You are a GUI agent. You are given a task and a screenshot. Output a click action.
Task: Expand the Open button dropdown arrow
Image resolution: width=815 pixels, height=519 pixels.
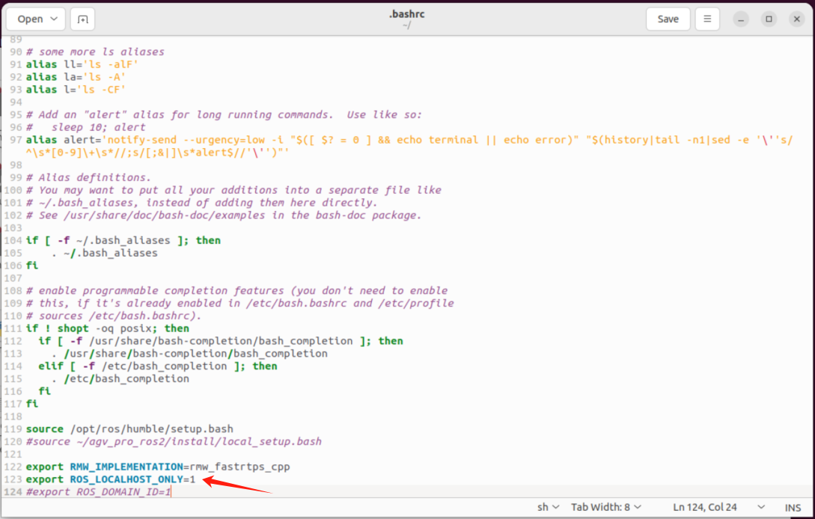coord(54,19)
